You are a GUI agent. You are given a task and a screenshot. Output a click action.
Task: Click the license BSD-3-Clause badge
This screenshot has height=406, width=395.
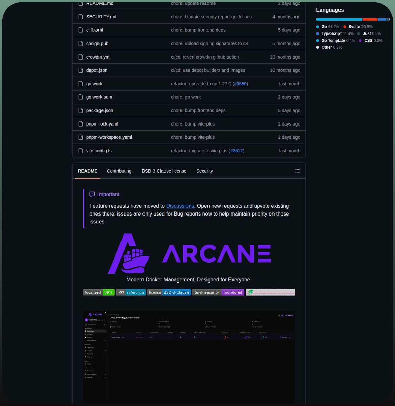(x=169, y=292)
